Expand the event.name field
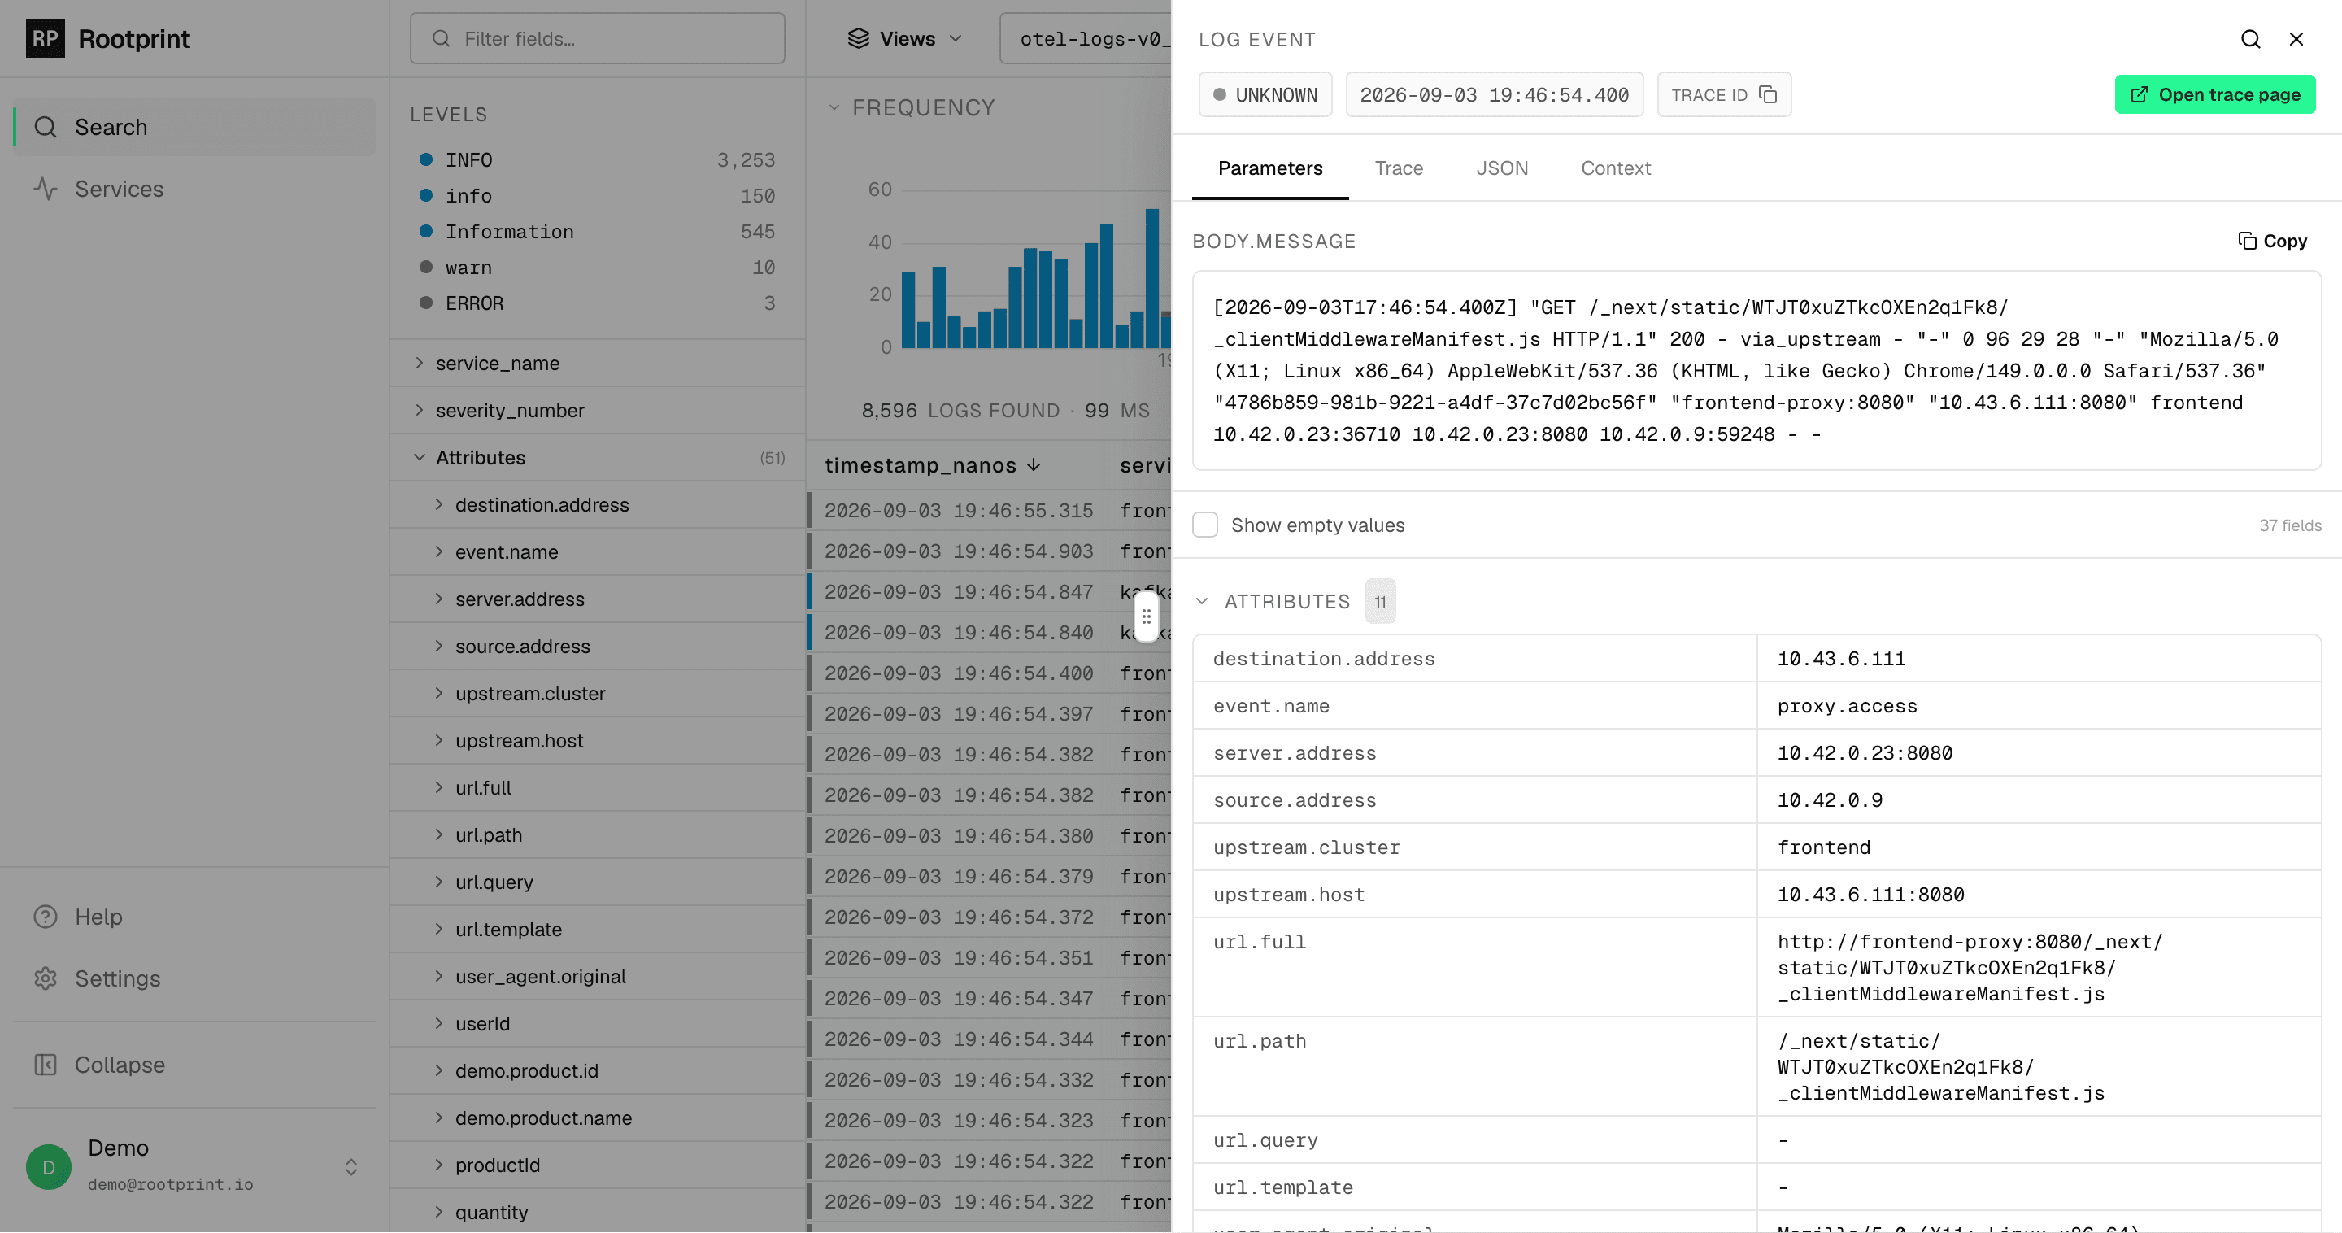The height and width of the screenshot is (1233, 2342). [598, 552]
